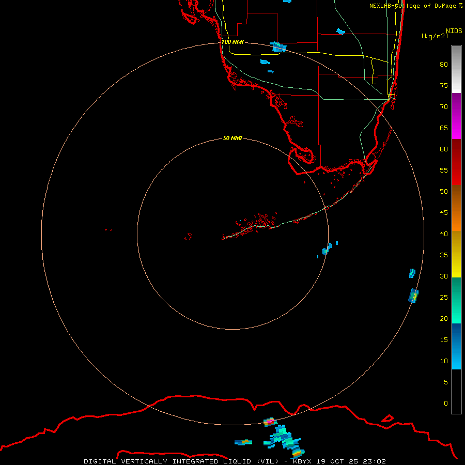Click the 100 NMI range ring label

(x=233, y=42)
